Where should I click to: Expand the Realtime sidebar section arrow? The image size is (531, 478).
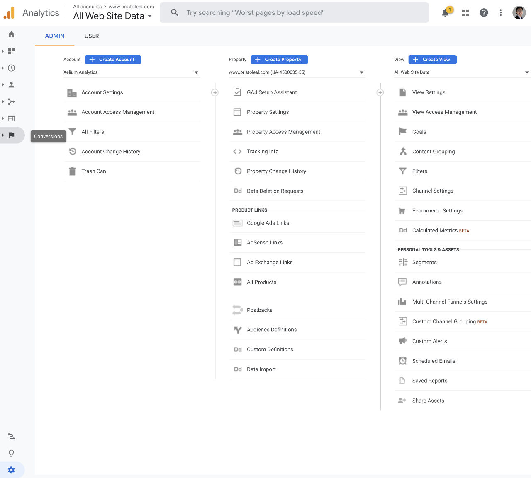pos(3,68)
